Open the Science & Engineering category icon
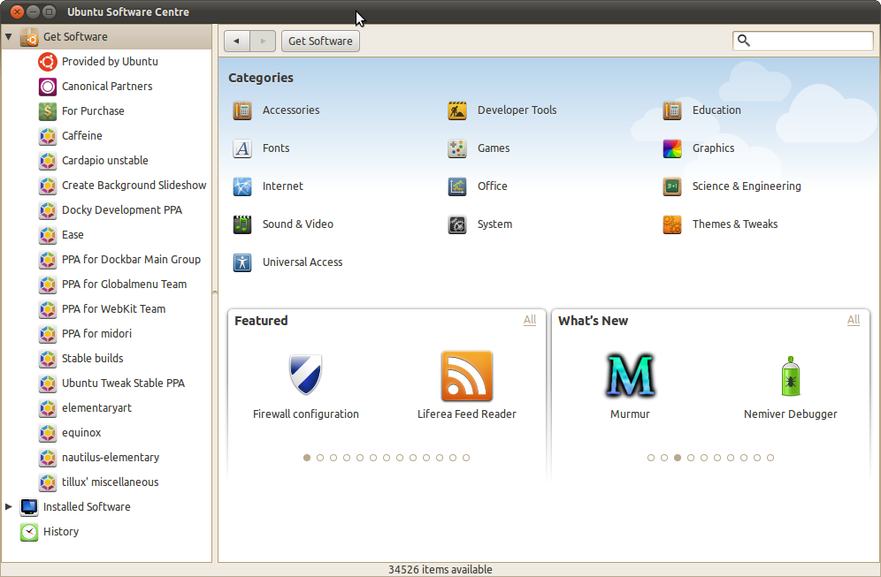Viewport: 881px width, 577px height. [672, 186]
